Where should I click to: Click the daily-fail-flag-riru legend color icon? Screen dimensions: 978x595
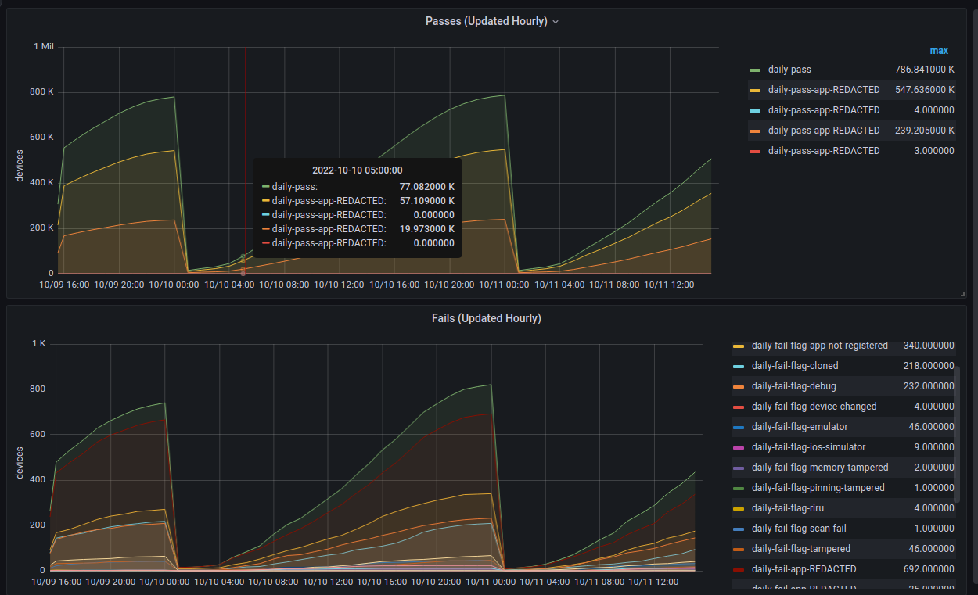coord(739,508)
